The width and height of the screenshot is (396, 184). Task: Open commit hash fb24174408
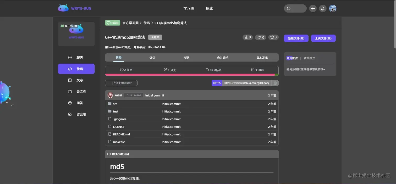(134, 95)
